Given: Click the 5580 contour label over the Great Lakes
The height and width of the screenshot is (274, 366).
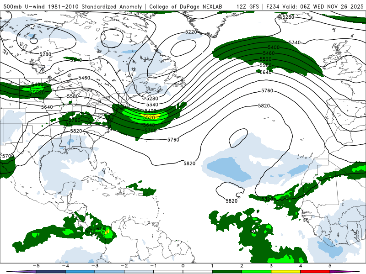Looking at the screenshot, I should pyautogui.click(x=73, y=96).
